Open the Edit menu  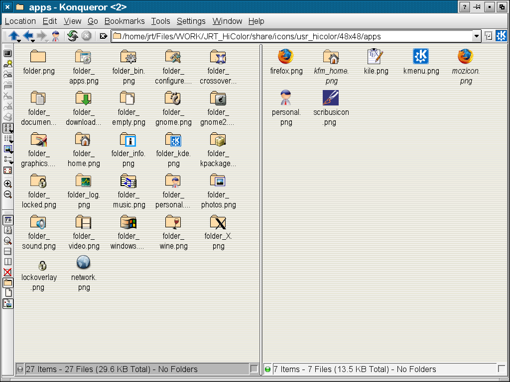50,21
